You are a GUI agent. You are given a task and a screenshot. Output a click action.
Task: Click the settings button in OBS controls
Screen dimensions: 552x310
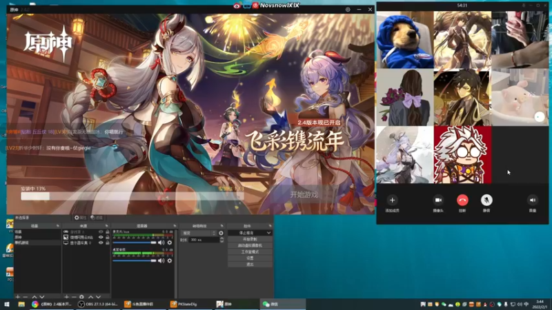pyautogui.click(x=250, y=258)
